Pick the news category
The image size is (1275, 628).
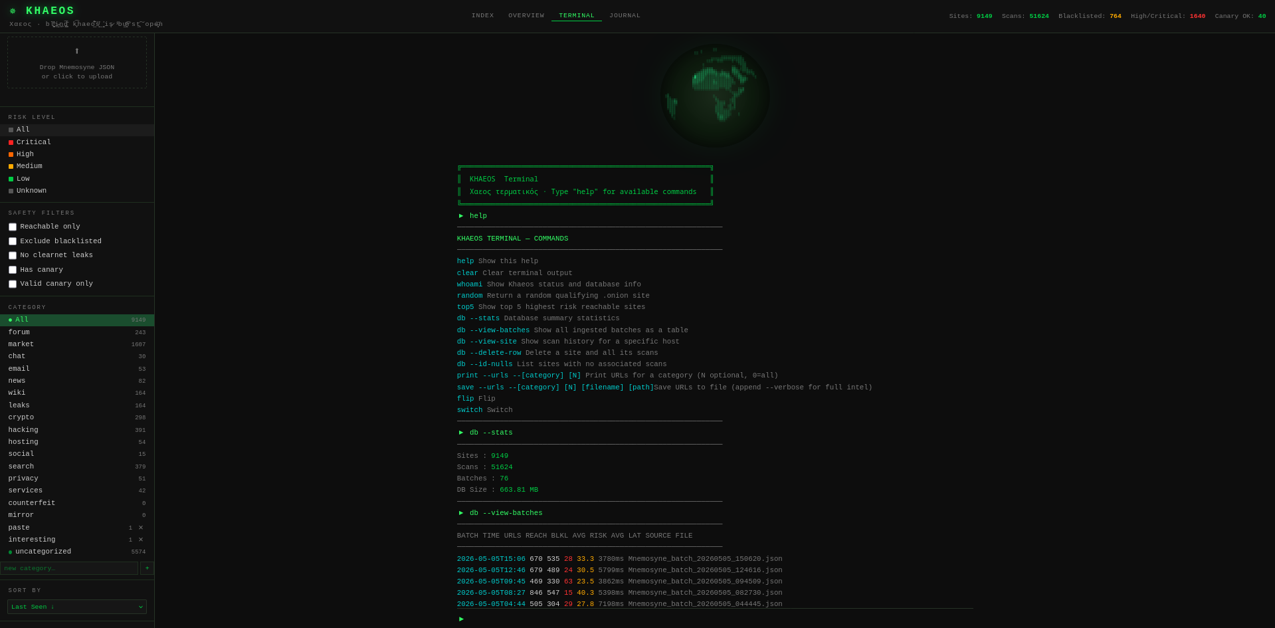(77, 381)
